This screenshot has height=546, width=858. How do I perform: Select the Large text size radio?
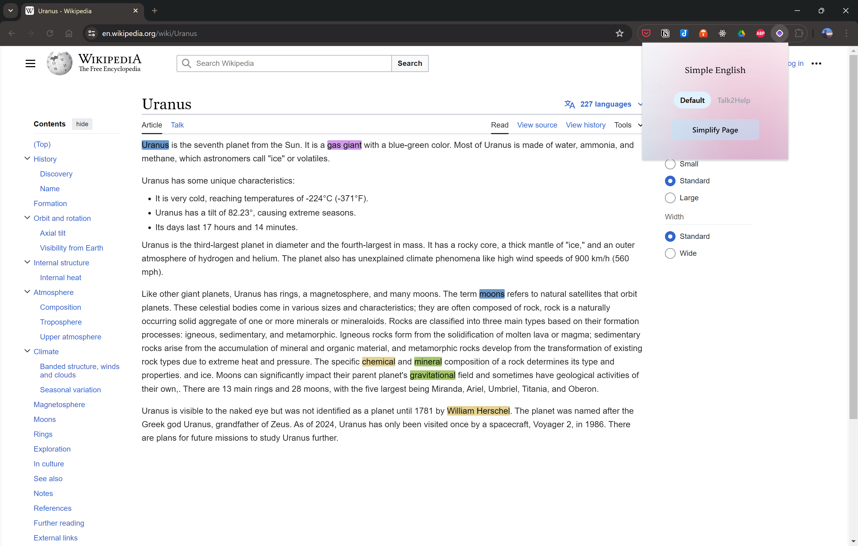pos(670,198)
